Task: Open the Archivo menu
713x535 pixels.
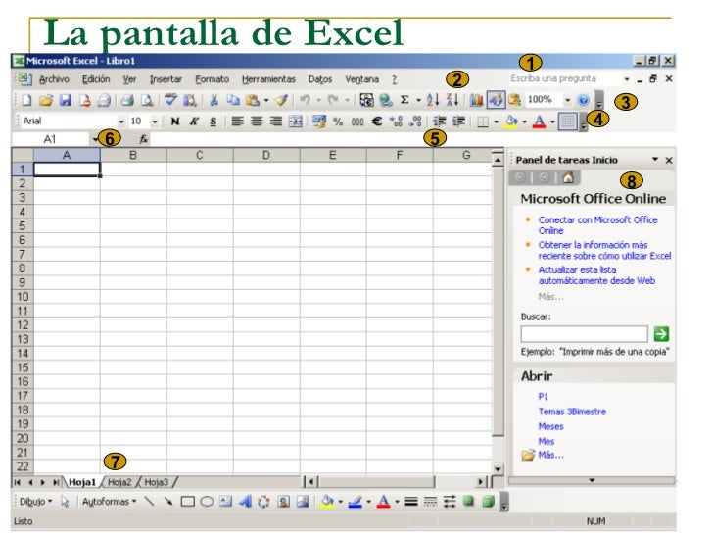Action: pyautogui.click(x=54, y=79)
